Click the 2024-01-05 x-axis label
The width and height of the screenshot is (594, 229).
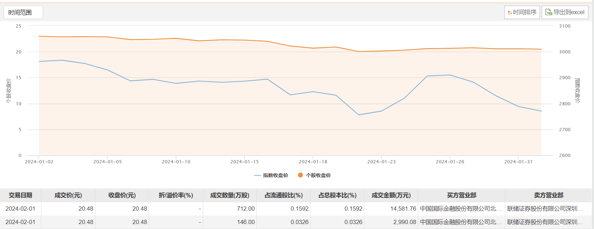107,162
